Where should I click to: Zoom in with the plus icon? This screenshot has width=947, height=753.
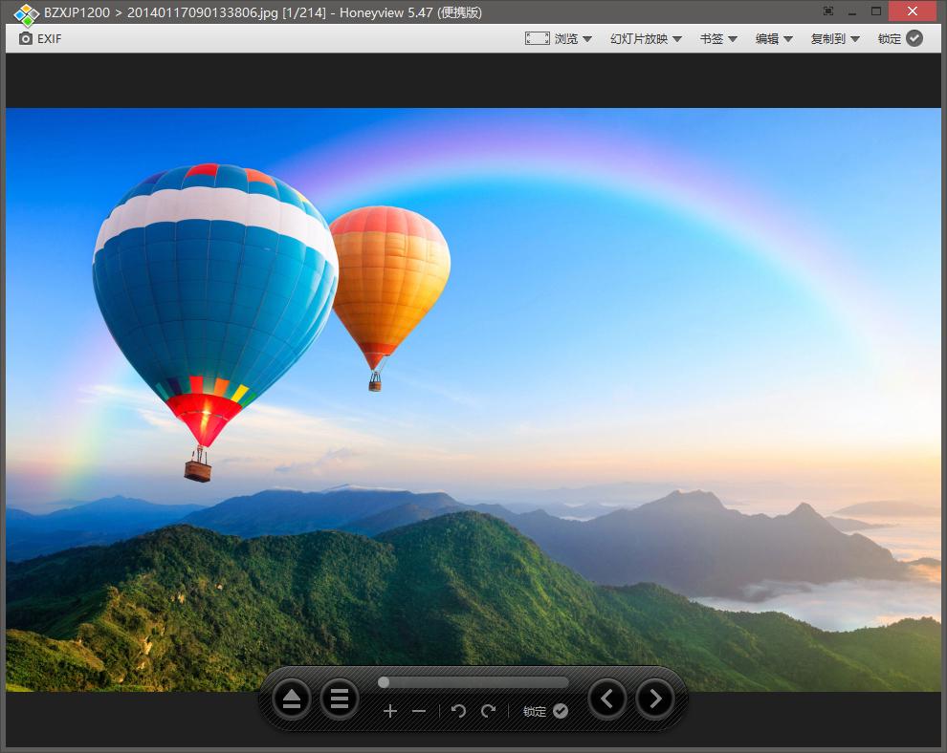click(390, 711)
